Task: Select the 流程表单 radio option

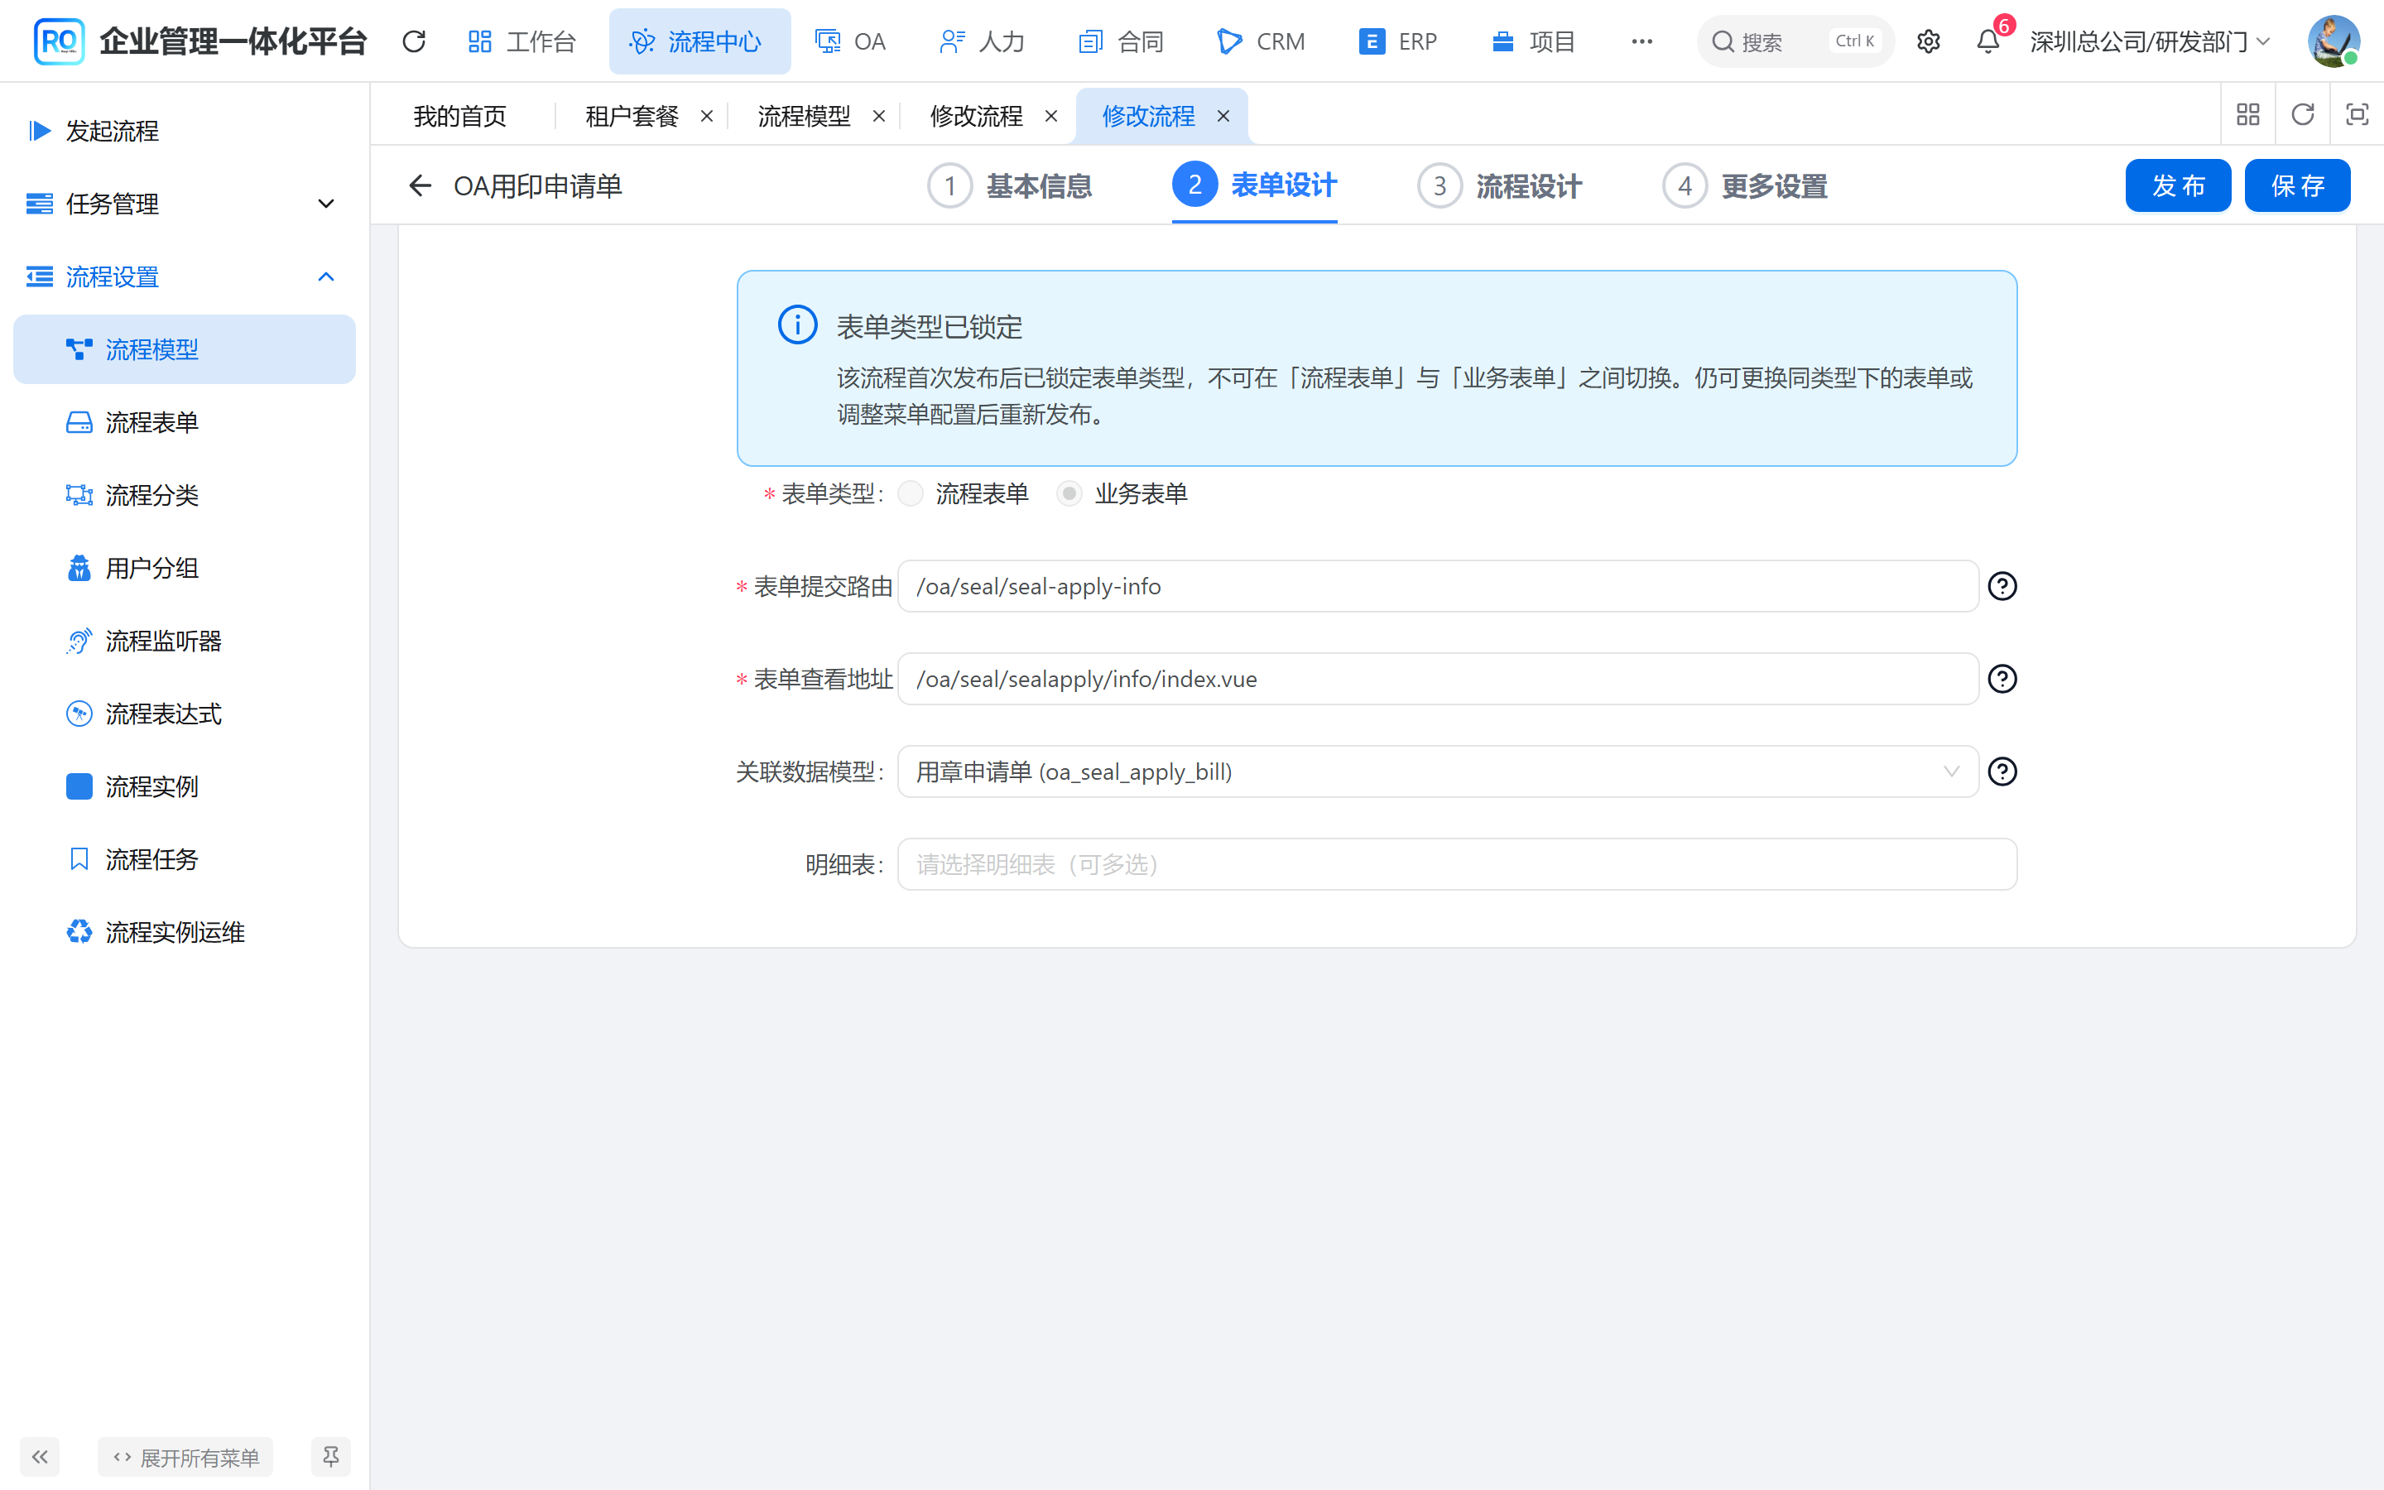Action: pyautogui.click(x=911, y=493)
